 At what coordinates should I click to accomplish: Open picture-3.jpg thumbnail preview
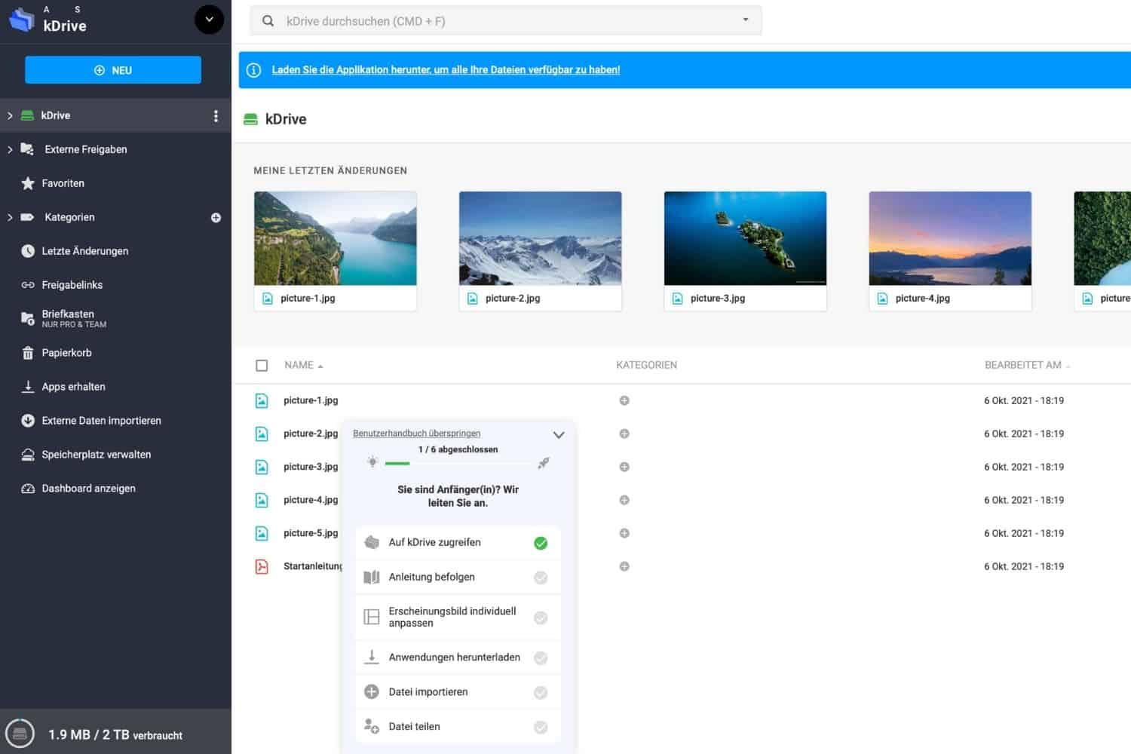(x=745, y=238)
